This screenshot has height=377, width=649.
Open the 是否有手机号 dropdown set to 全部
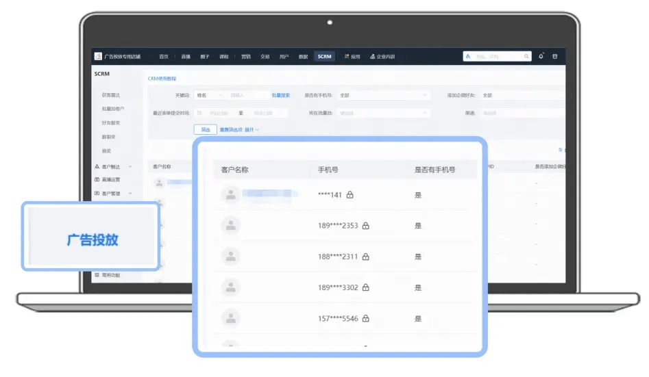(383, 95)
